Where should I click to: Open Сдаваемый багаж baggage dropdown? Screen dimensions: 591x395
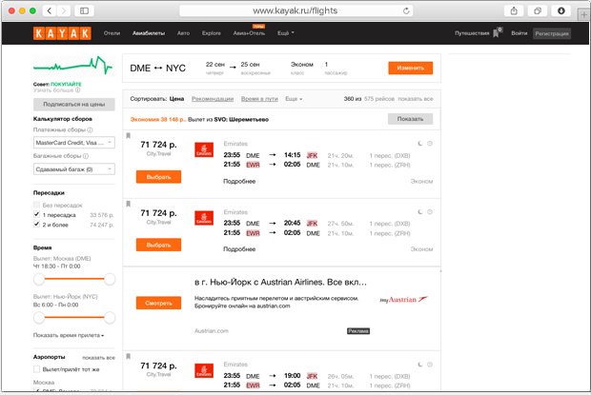click(x=74, y=169)
